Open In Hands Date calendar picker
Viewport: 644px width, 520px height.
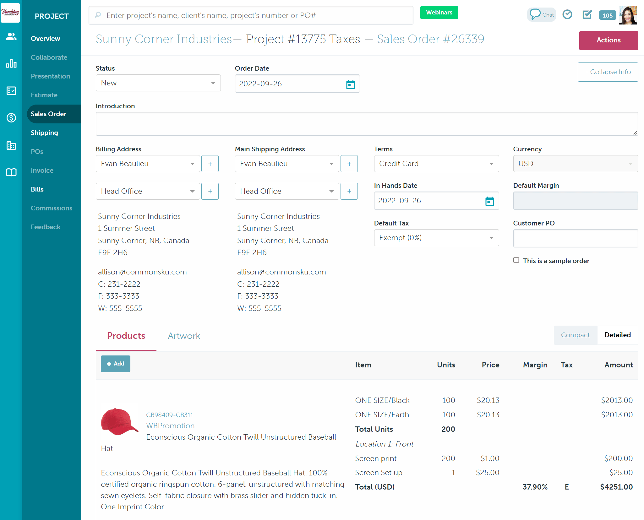click(x=489, y=201)
